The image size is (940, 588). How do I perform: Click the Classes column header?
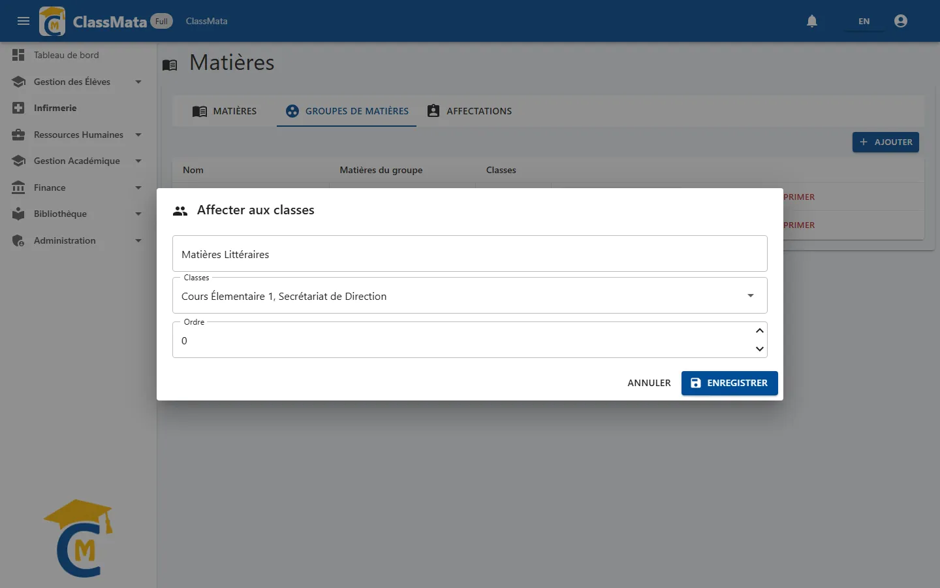(501, 170)
